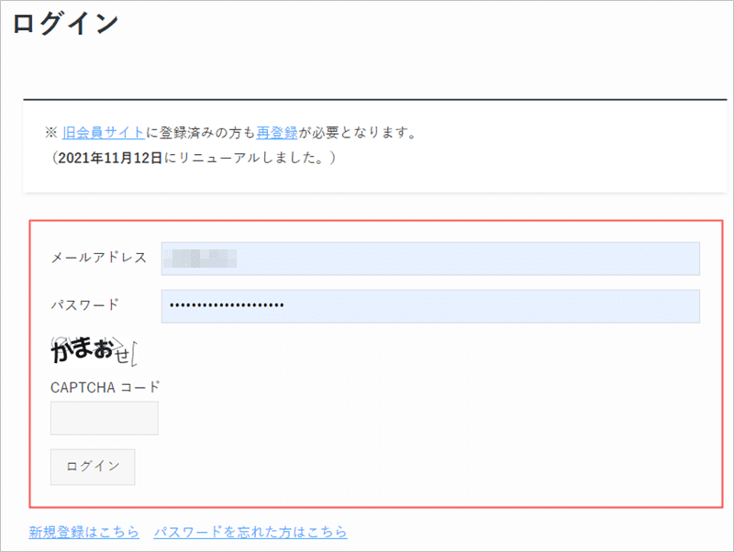Image resolution: width=734 pixels, height=552 pixels.
Task: Click the ログイン page heading
Action: click(65, 23)
